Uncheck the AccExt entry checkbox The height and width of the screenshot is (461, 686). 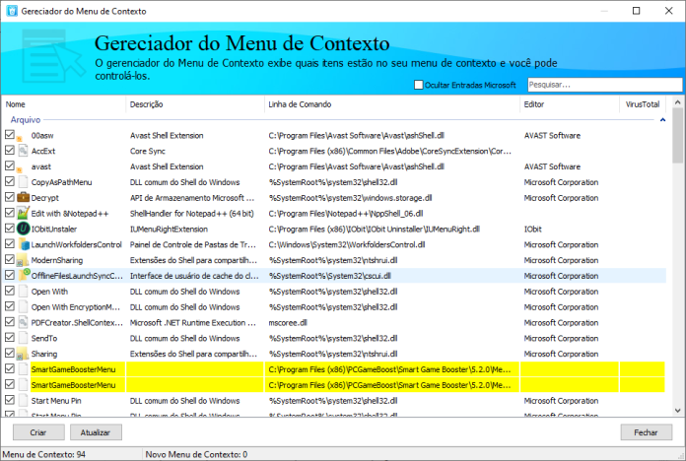(10, 150)
